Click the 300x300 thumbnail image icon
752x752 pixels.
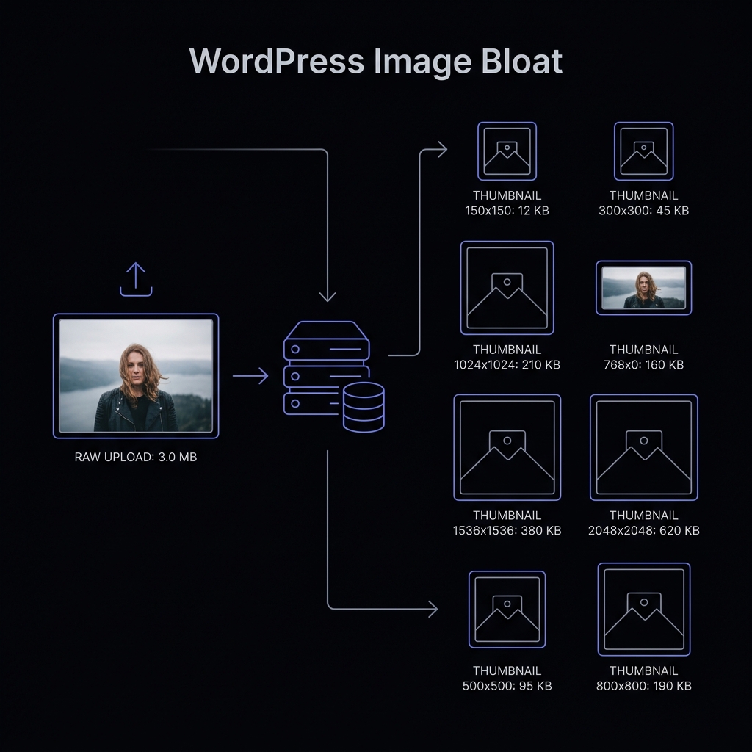pos(643,151)
